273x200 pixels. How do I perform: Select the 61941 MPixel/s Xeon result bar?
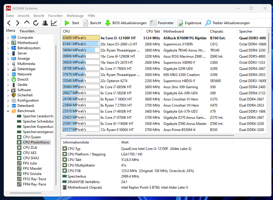coord(81,44)
